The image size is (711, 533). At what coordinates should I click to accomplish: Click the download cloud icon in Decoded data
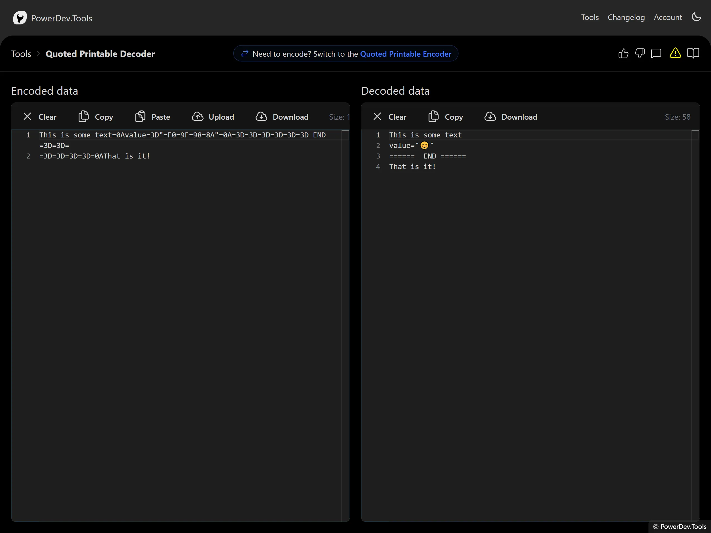[490, 116]
